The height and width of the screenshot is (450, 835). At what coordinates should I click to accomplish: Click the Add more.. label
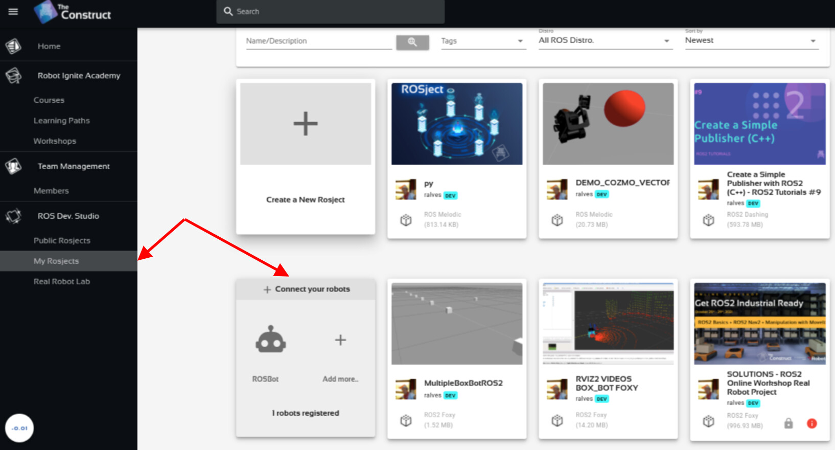point(340,379)
